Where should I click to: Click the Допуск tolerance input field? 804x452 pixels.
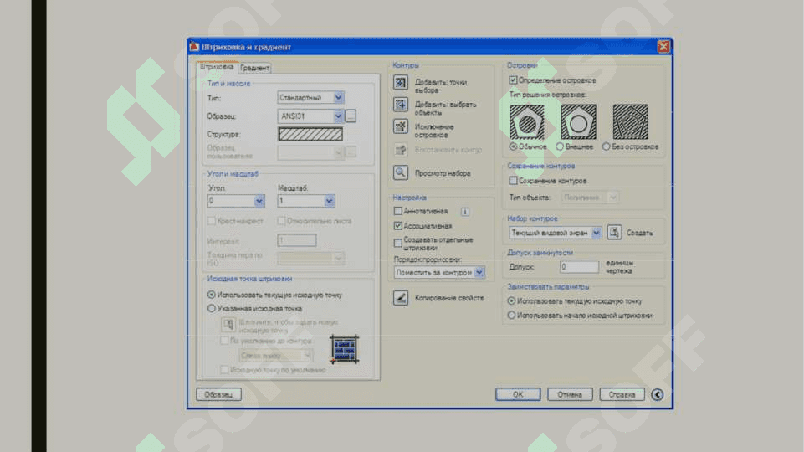point(579,267)
